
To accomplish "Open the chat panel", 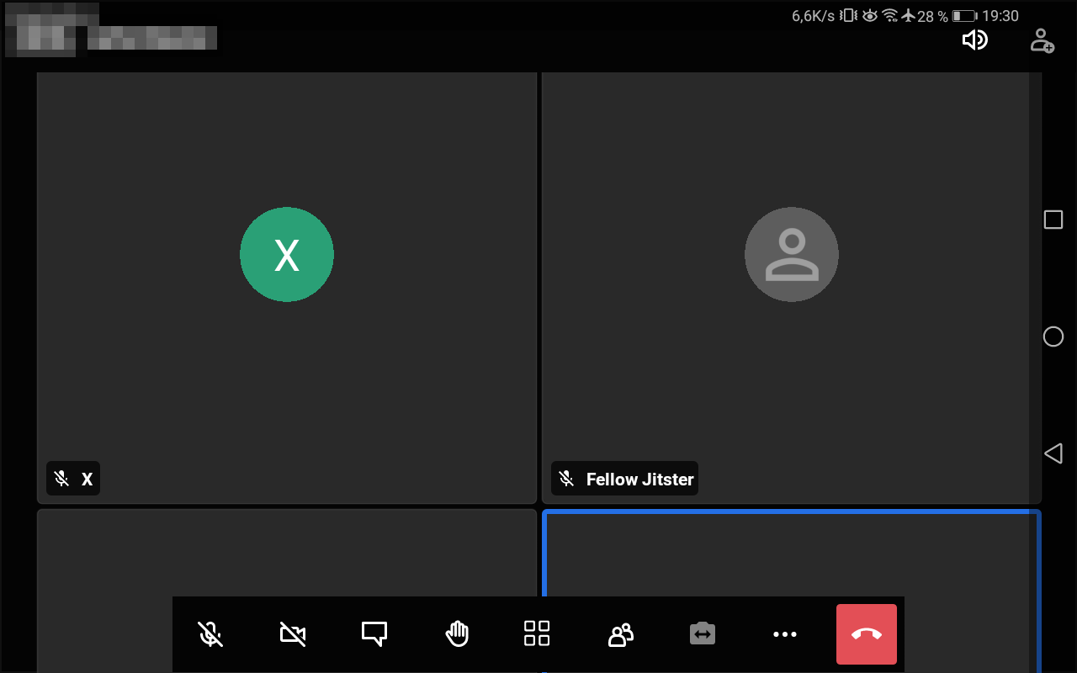I will coord(373,633).
